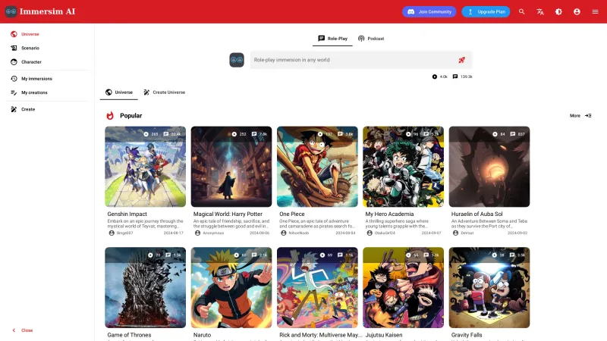Viewport: 607px width, 341px height.
Task: Click the One Piece title
Action: (x=292, y=214)
